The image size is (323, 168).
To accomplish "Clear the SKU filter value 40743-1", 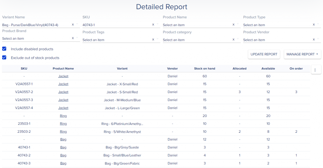I will tap(153, 25).
